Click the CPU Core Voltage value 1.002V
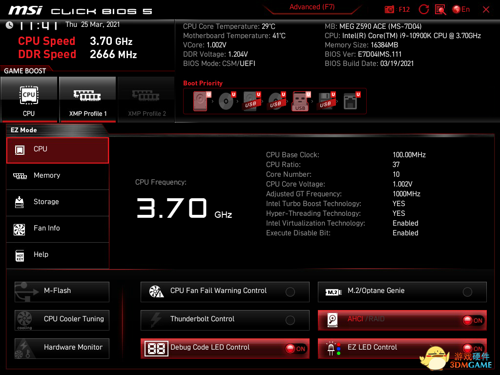Viewport: 500px width, 375px height. click(x=402, y=184)
